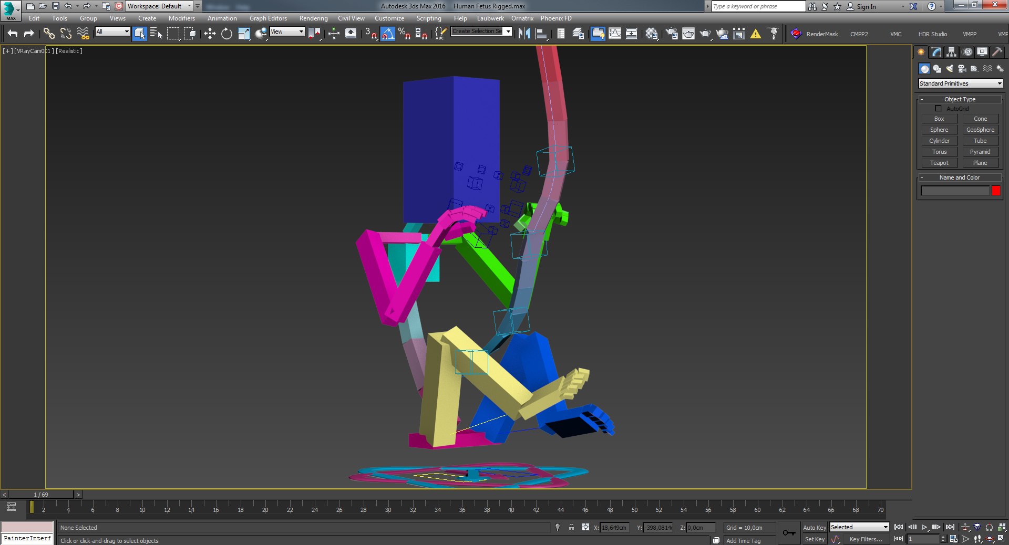Open the Graph Editors menu
The height and width of the screenshot is (545, 1009).
268,18
